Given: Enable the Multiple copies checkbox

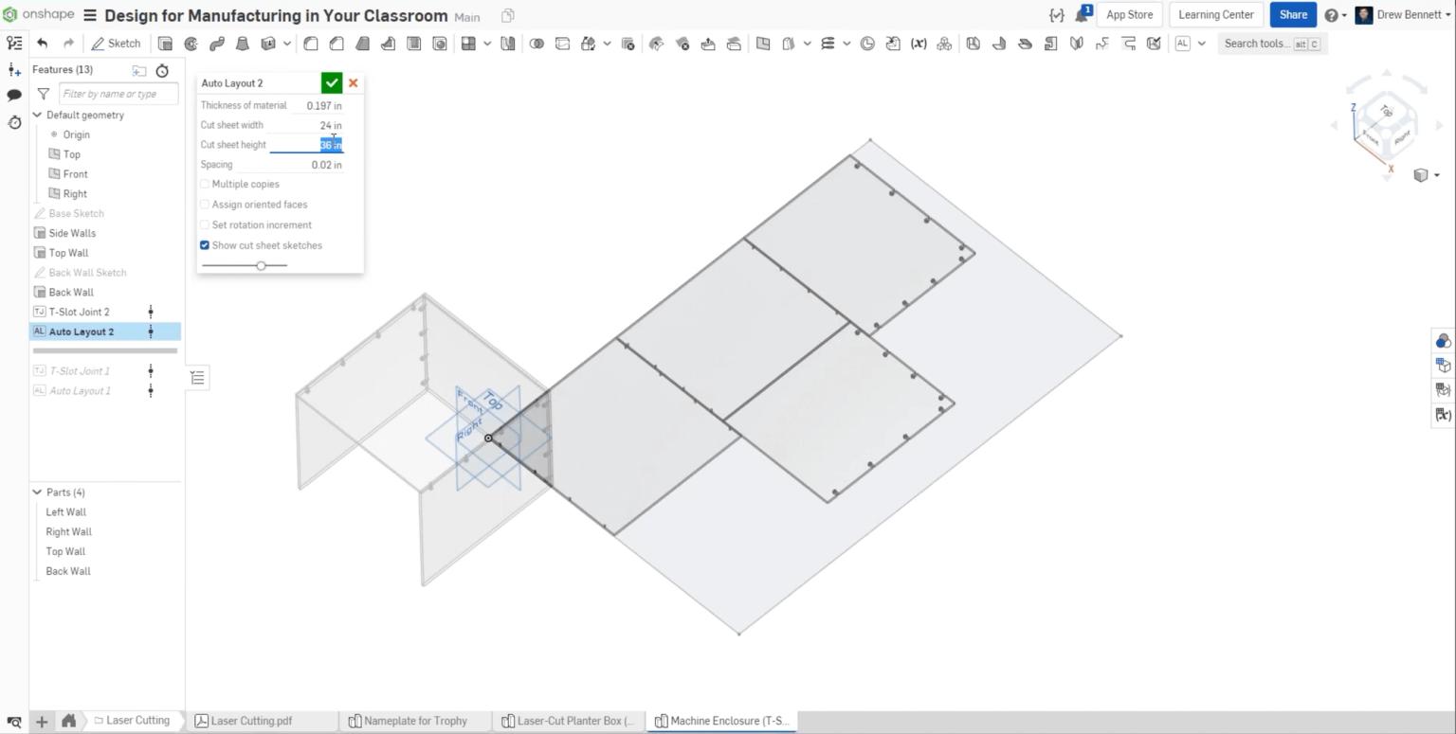Looking at the screenshot, I should coord(205,184).
